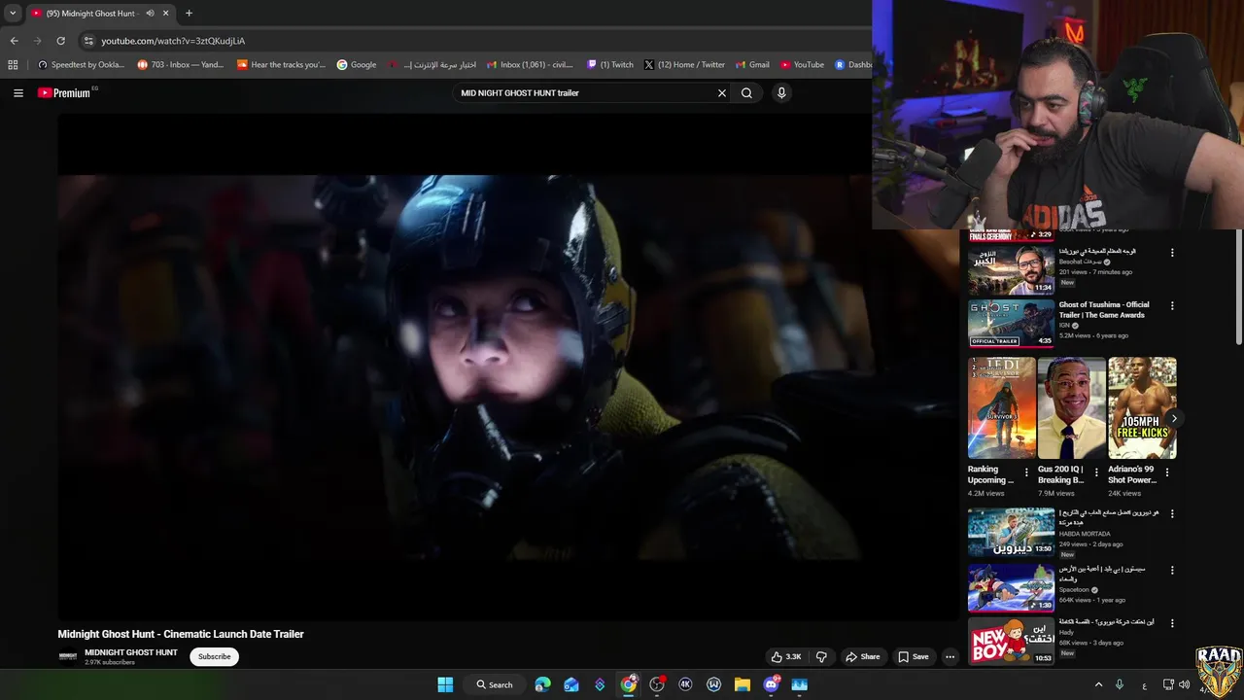This screenshot has width=1244, height=700.
Task: Open the Besohat 11:34 video thumbnail
Action: click(x=1011, y=269)
